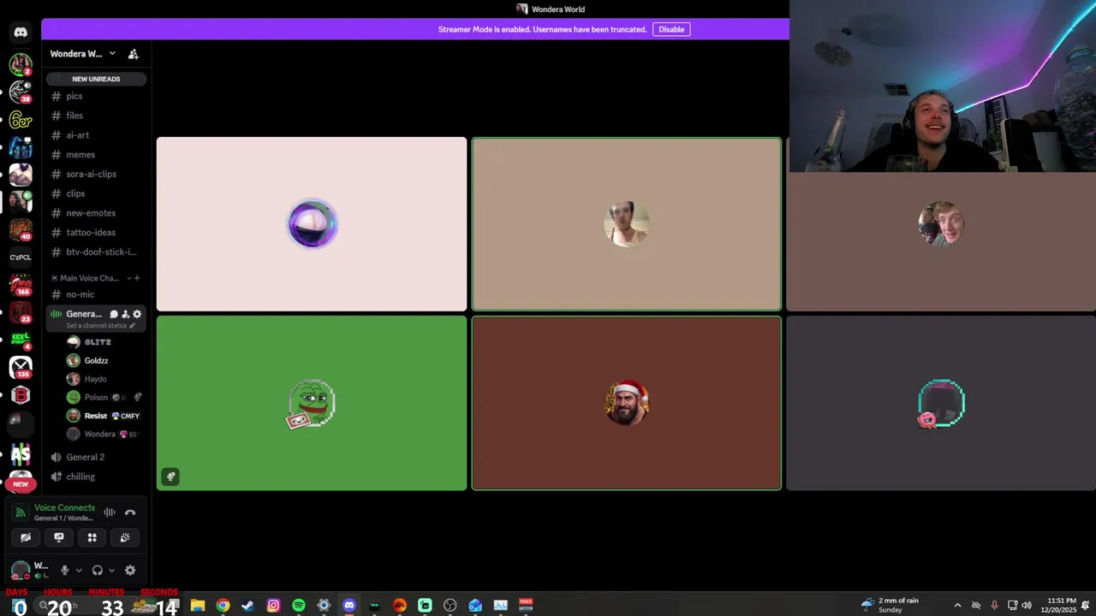Jump to NEW UNREADS pill
The width and height of the screenshot is (1096, 616).
(96, 79)
